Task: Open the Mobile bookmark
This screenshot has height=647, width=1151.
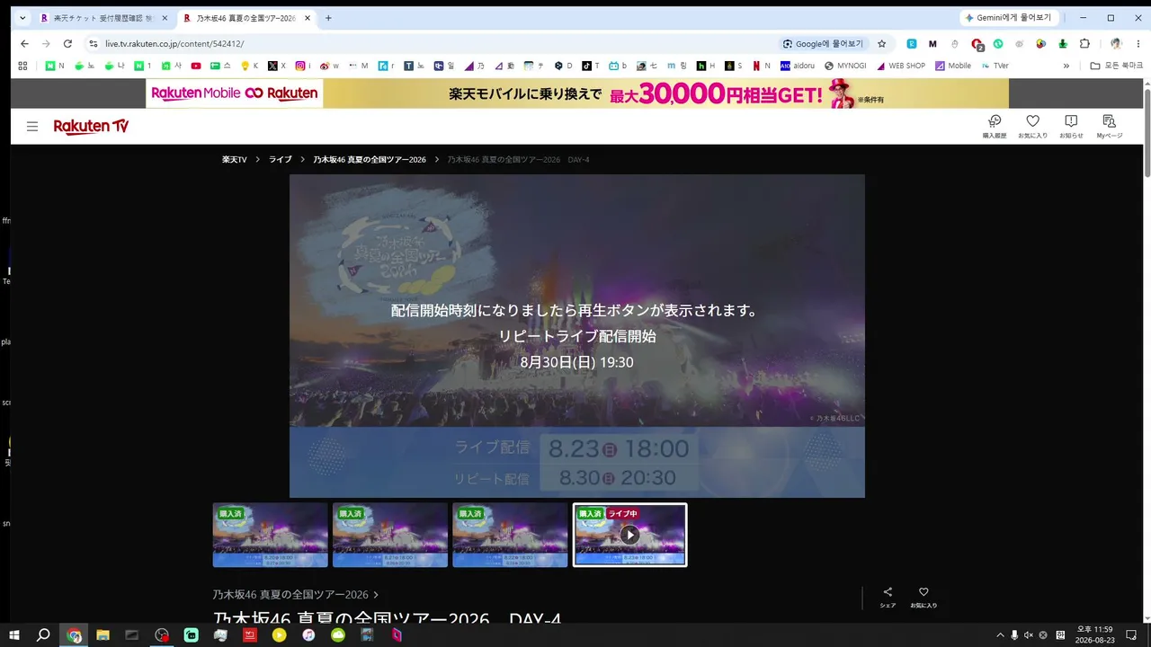Action: pyautogui.click(x=953, y=66)
